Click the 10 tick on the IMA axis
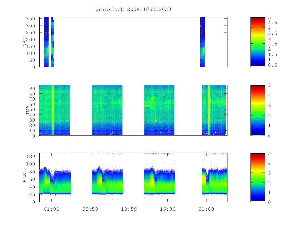 [x=34, y=130]
